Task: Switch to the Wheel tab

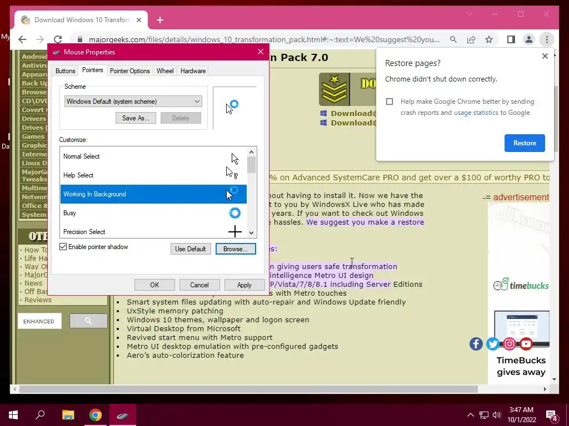Action: click(x=164, y=71)
